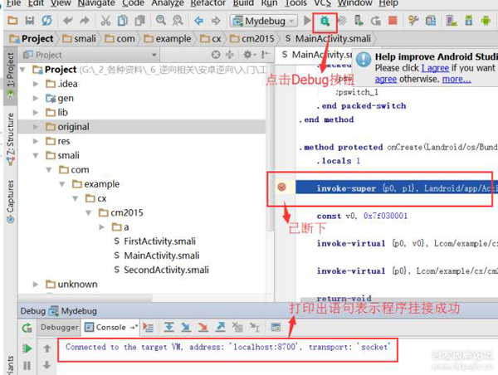Click the Paste toolbar icon
Viewport: 498px width, 375px height.
(x=139, y=21)
